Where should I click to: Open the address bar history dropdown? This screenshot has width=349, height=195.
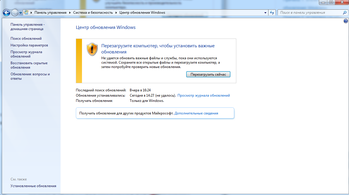[265, 13]
